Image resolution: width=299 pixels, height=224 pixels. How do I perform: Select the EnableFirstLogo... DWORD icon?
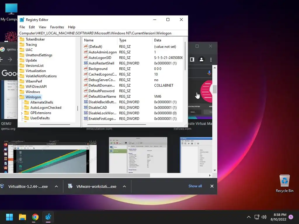[x=86, y=118]
